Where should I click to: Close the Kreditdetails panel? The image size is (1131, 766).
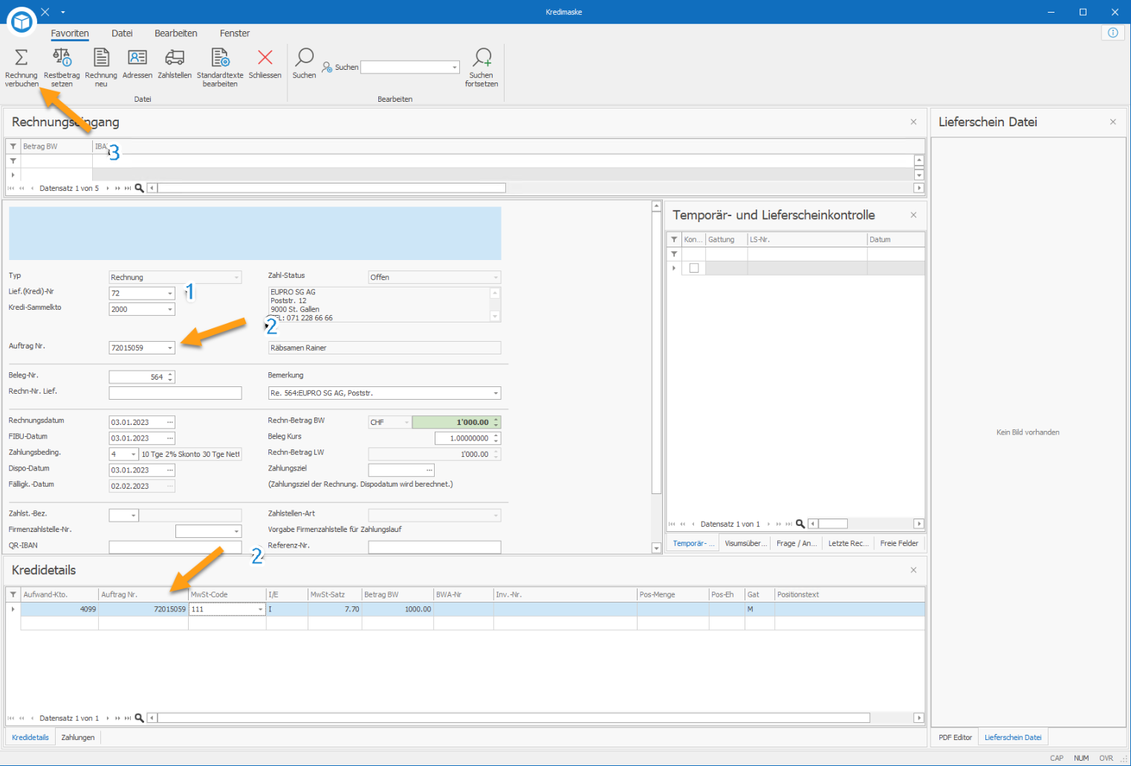point(914,570)
